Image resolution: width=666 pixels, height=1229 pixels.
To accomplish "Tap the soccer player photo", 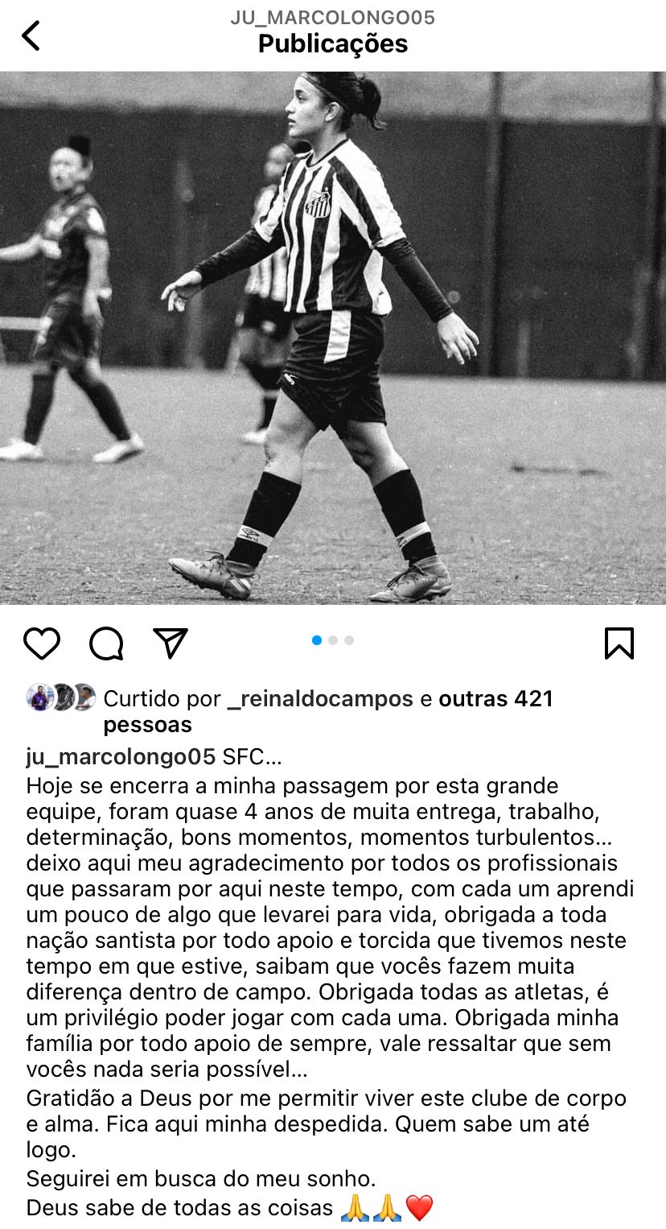I will point(333,337).
